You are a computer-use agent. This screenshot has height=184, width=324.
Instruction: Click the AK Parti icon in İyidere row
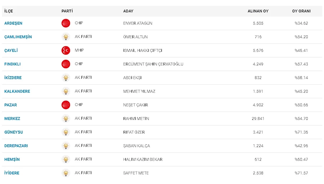coord(66,173)
